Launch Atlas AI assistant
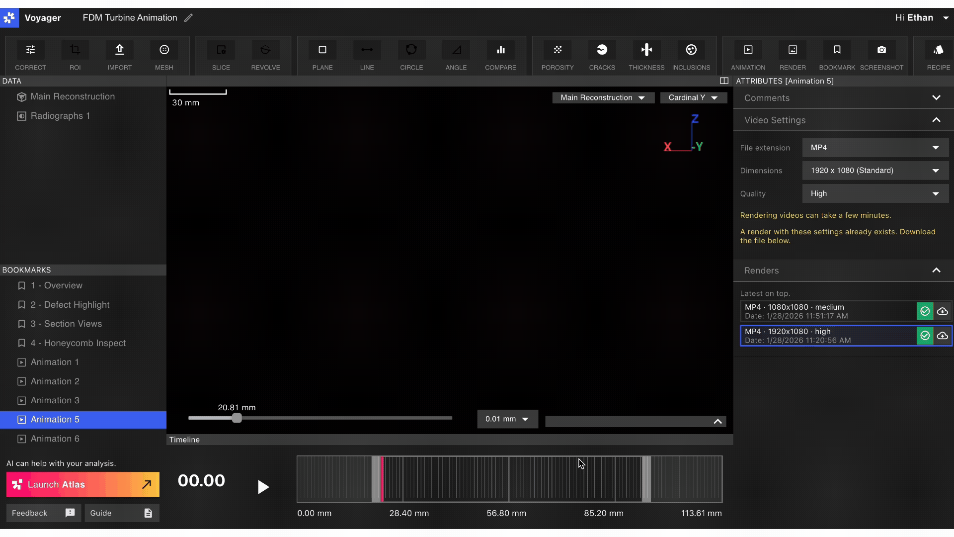 click(x=82, y=484)
